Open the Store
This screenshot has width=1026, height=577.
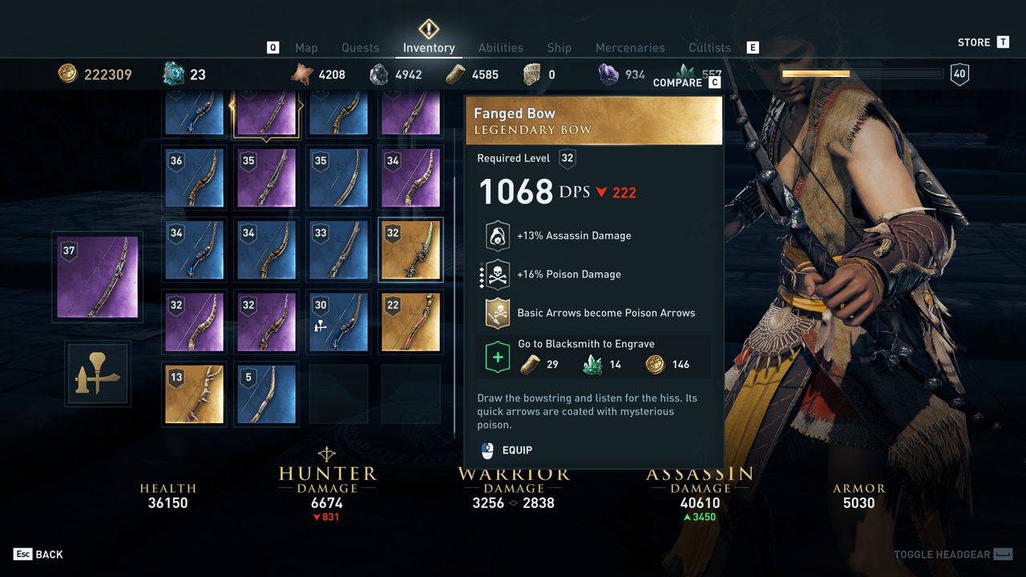tap(984, 42)
